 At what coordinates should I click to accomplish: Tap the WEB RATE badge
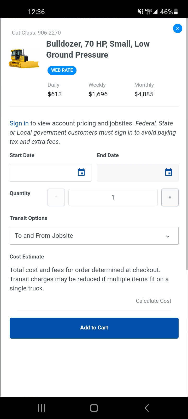pos(62,70)
